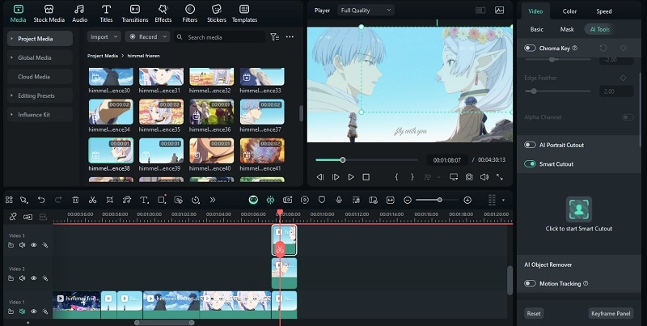Open the Full Quality dropdown
This screenshot has height=326, width=647.
(x=366, y=11)
